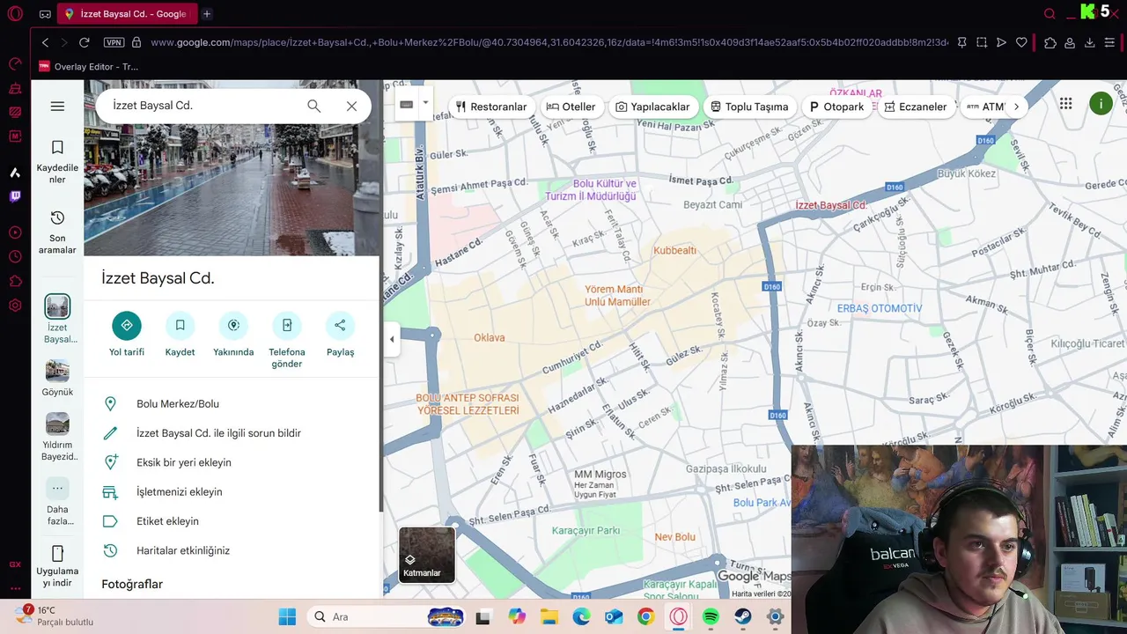Viewport: 1127px width, 634px height.
Task: Open Opera sidebar history clock
Action: pyautogui.click(x=15, y=257)
